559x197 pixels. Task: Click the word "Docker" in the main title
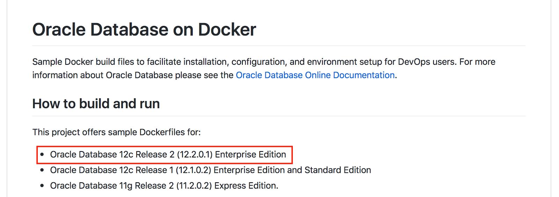click(x=227, y=30)
